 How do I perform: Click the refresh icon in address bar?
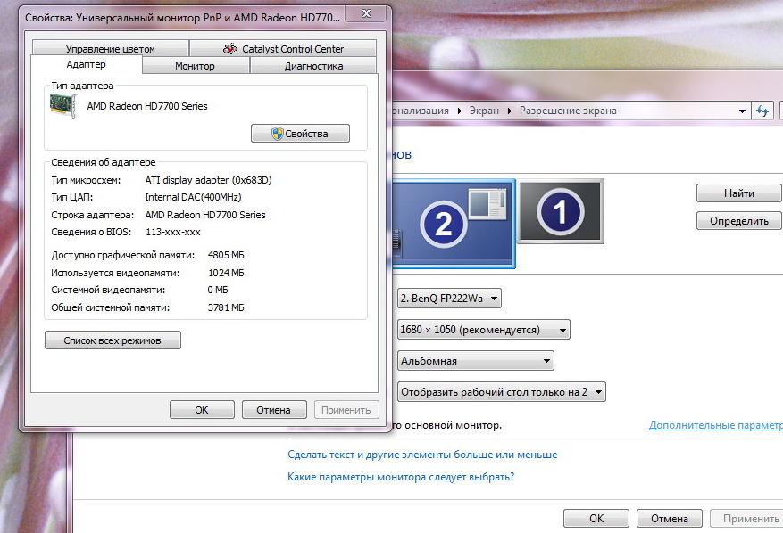coord(763,111)
